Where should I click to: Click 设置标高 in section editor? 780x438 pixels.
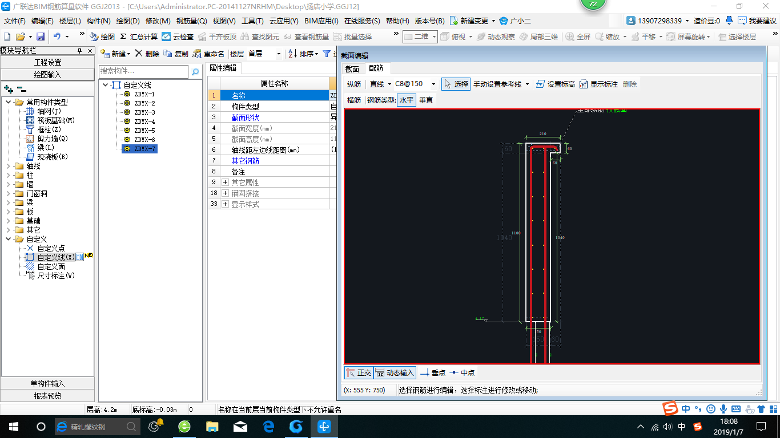[555, 84]
